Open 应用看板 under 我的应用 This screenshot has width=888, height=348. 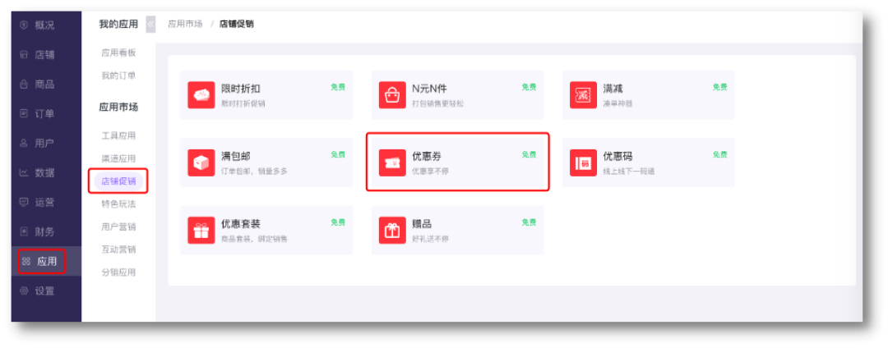118,53
